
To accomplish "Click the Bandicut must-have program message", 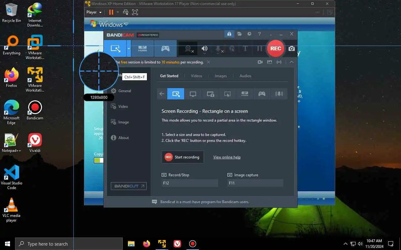I will tap(205, 202).
